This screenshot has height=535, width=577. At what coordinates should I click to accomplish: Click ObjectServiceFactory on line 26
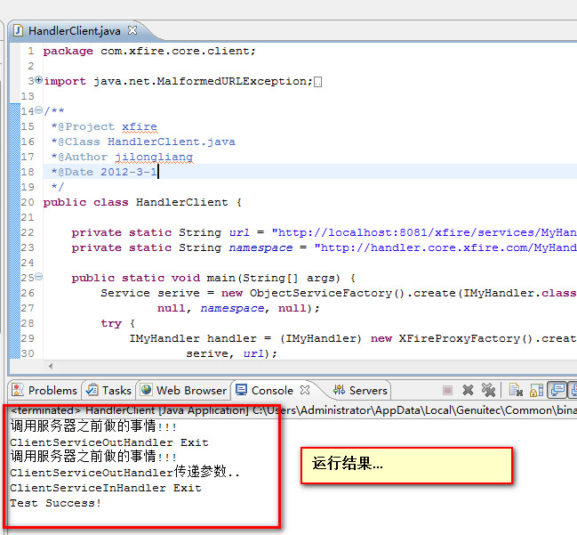321,293
